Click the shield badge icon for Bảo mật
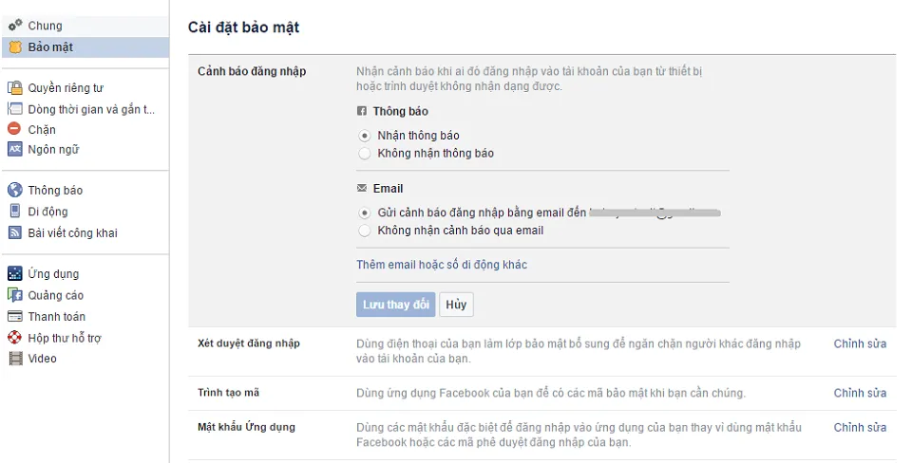The height and width of the screenshot is (463, 912). [x=15, y=47]
